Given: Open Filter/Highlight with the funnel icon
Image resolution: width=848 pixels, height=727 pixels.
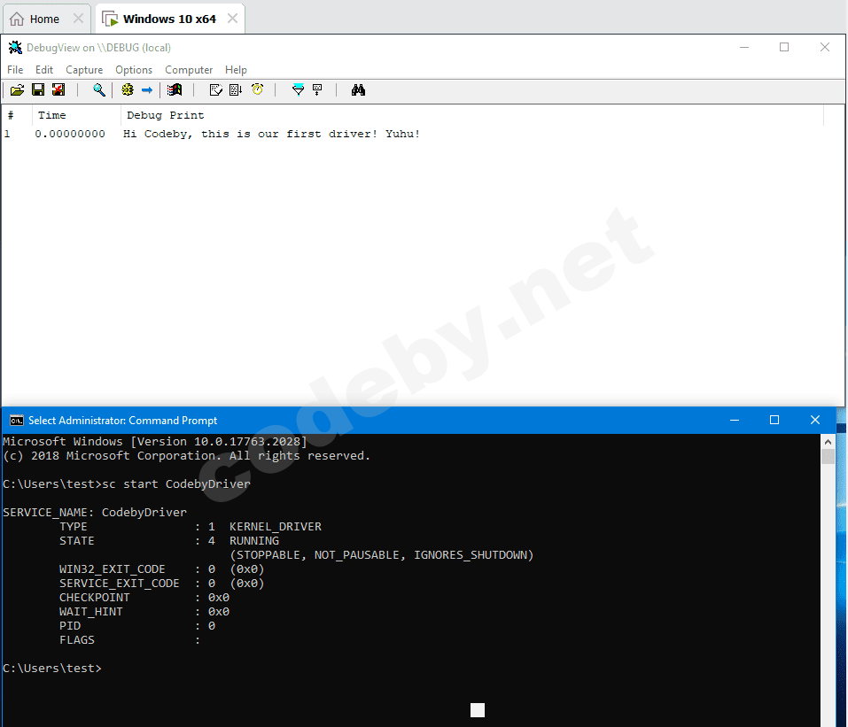Looking at the screenshot, I should pos(298,89).
